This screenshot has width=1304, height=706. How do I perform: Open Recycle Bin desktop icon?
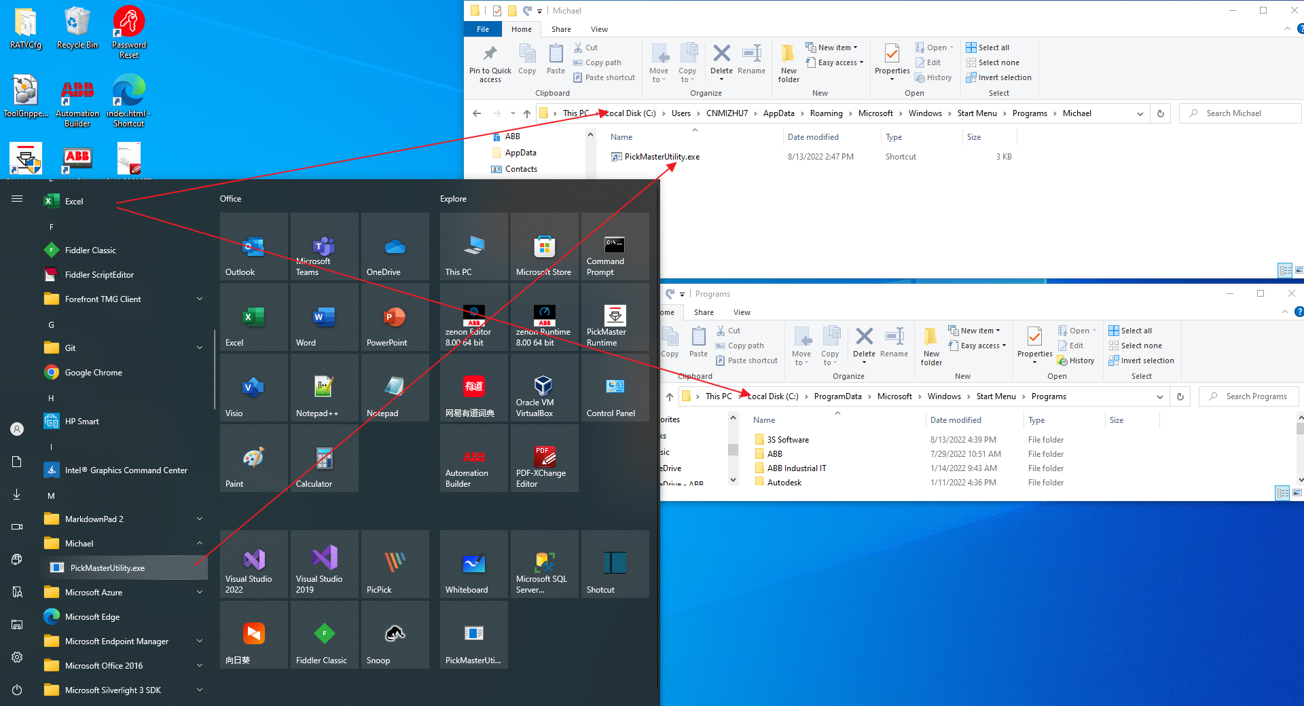tap(77, 29)
